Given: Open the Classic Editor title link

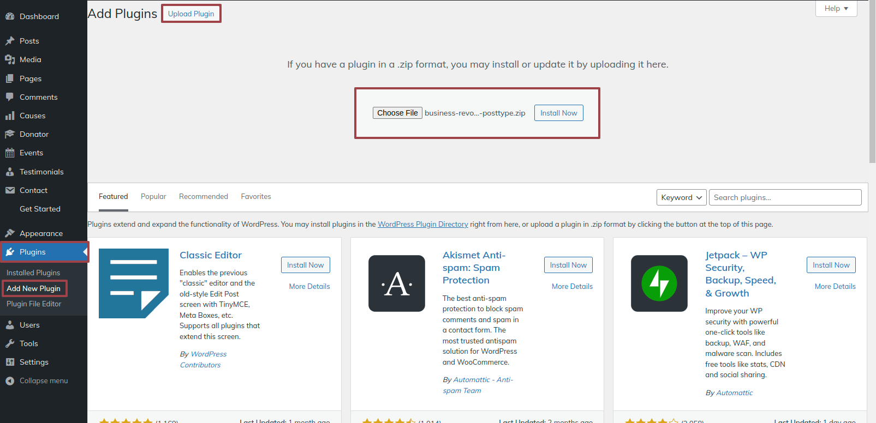Looking at the screenshot, I should (211, 255).
